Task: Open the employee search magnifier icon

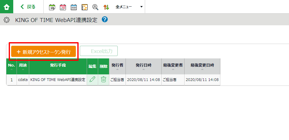Action: 95,7
